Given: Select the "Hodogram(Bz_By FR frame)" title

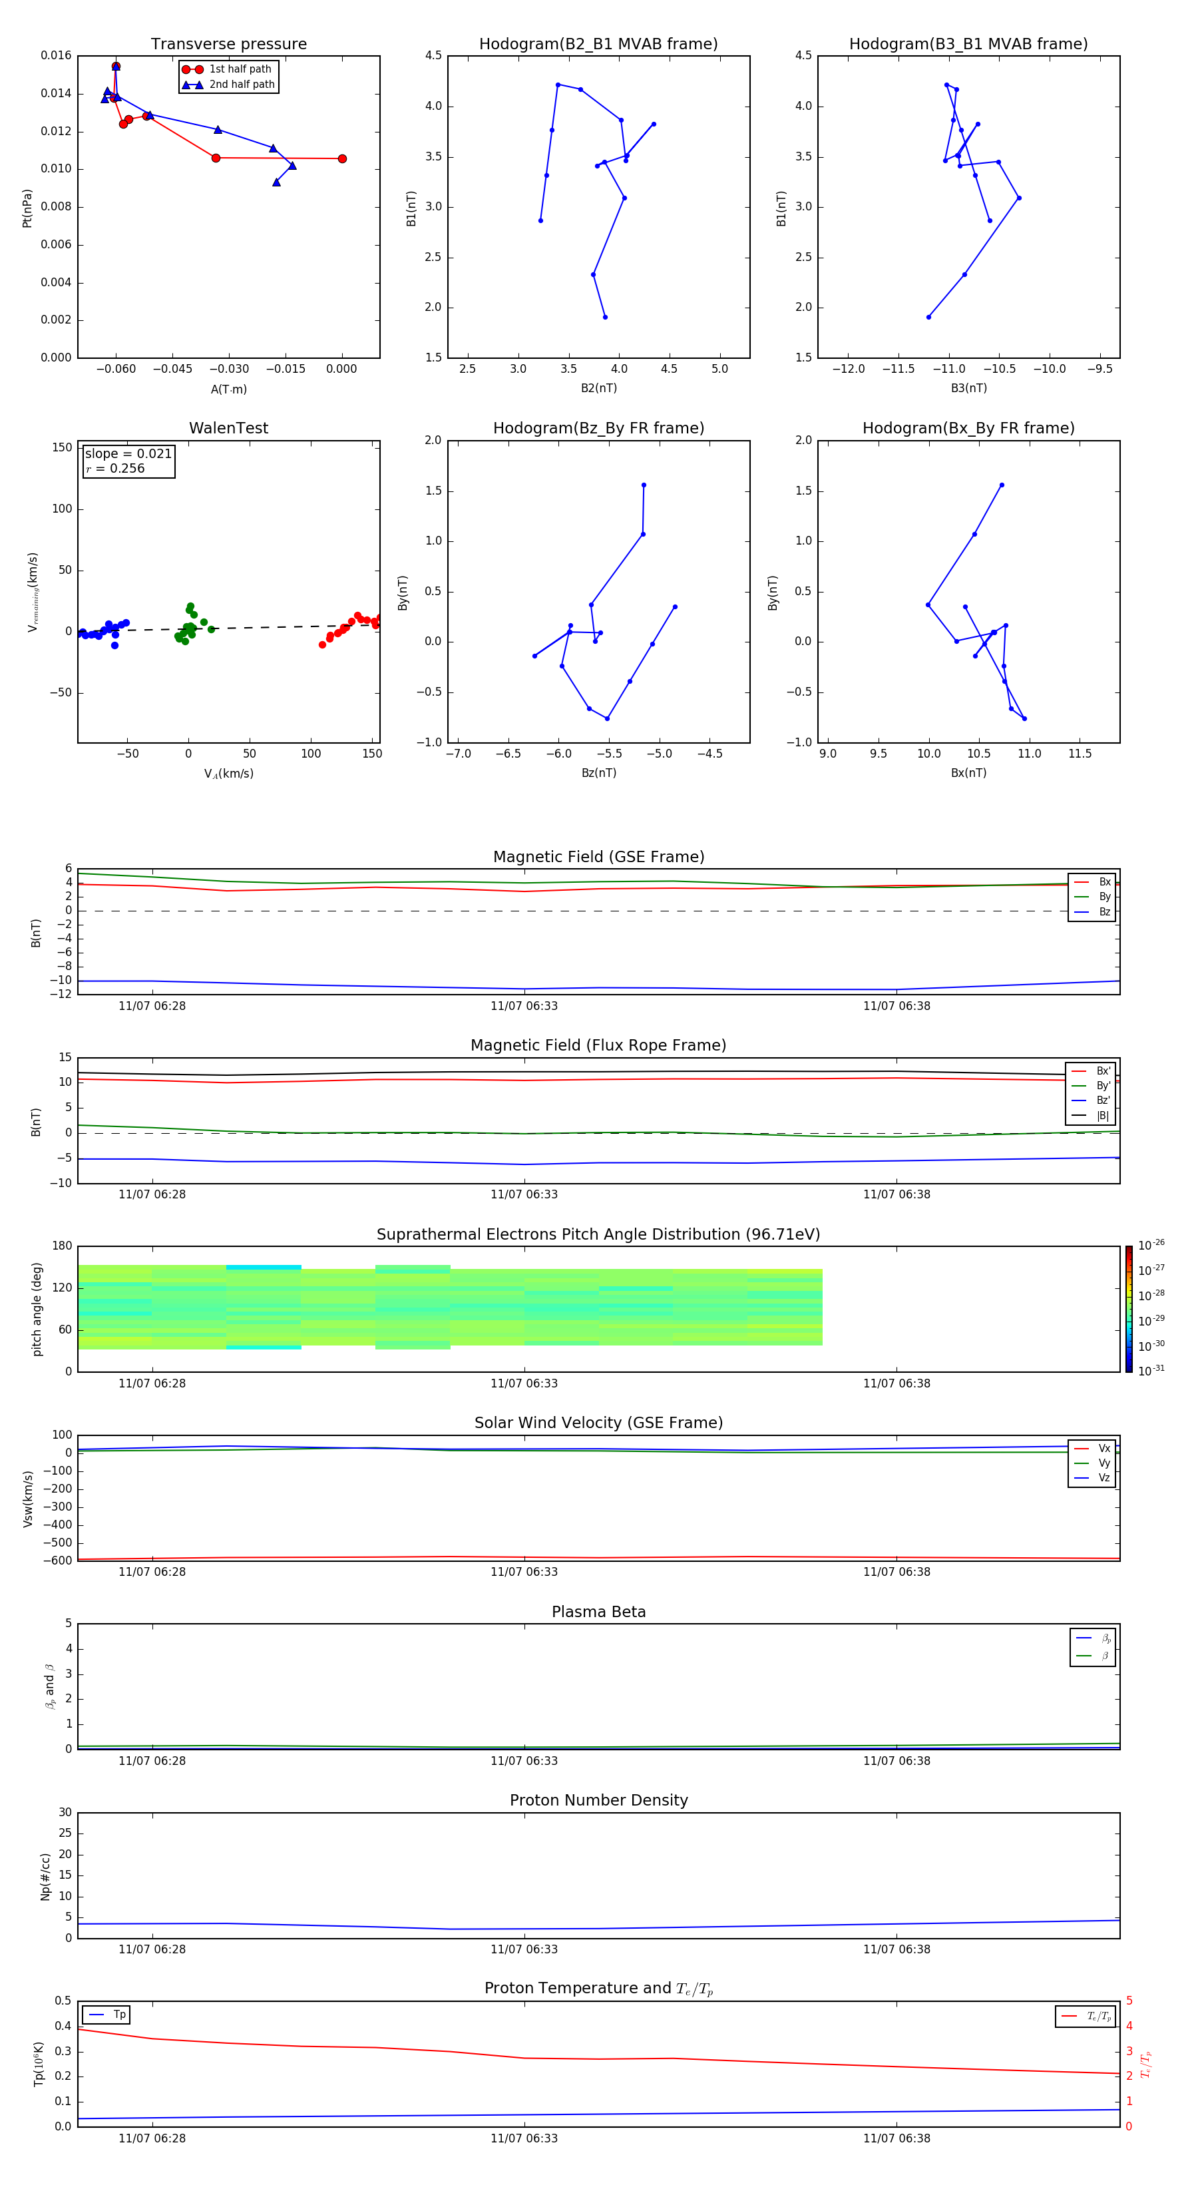Looking at the screenshot, I should [598, 428].
